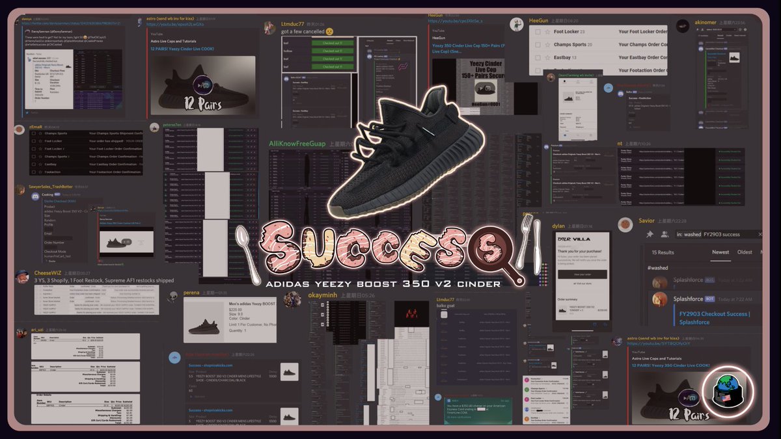This screenshot has height=439, width=781.
Task: Tick the Foot Locker email checkbox in HeeGun's inbox
Action: (538, 32)
